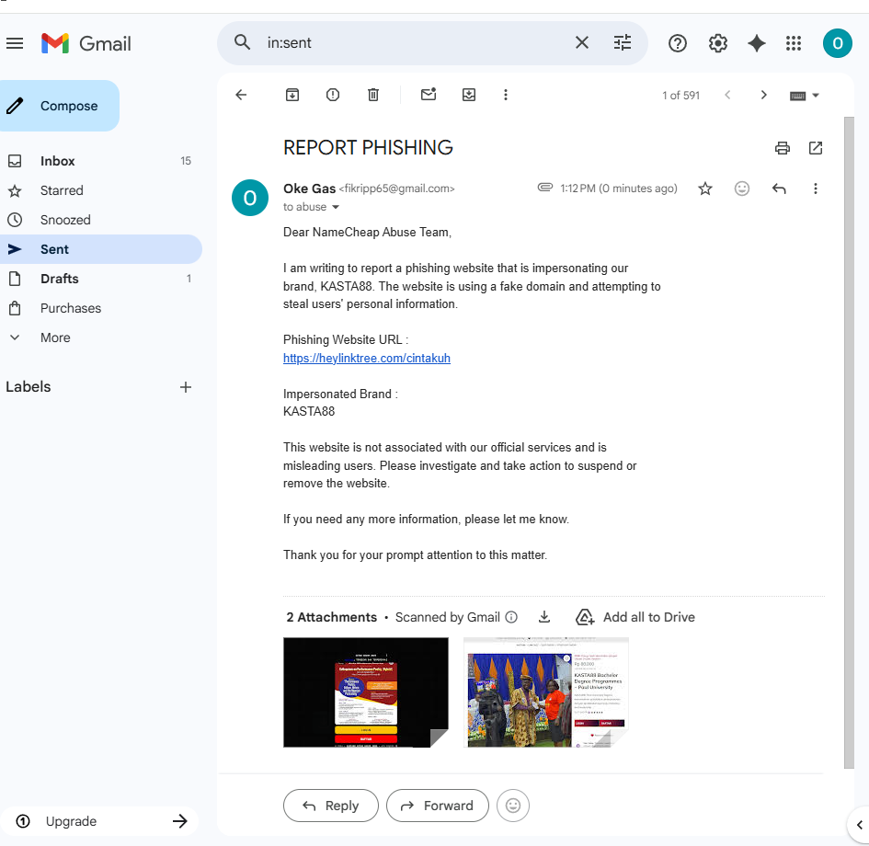
Task: Go back to the Sent list
Action: coord(241,95)
